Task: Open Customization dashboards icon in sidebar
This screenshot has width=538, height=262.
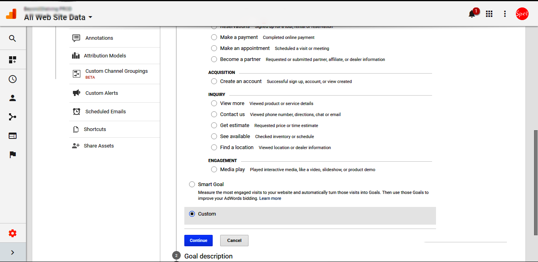Action: point(13,60)
